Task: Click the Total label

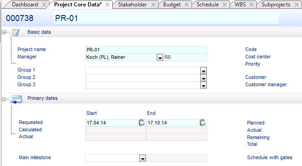Action: click(x=252, y=145)
